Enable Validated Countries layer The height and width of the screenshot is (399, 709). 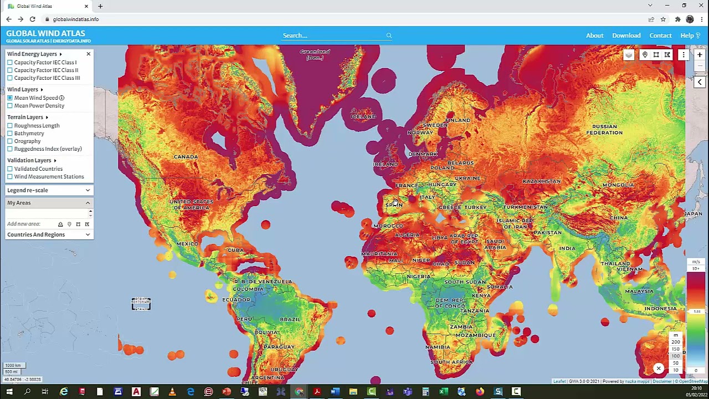[10, 169]
